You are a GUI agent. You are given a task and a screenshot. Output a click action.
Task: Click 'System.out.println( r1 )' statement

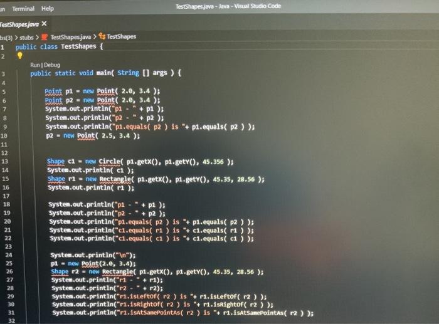tap(91, 188)
